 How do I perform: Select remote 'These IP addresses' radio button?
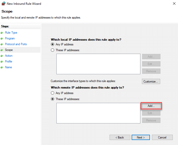click(x=53, y=99)
